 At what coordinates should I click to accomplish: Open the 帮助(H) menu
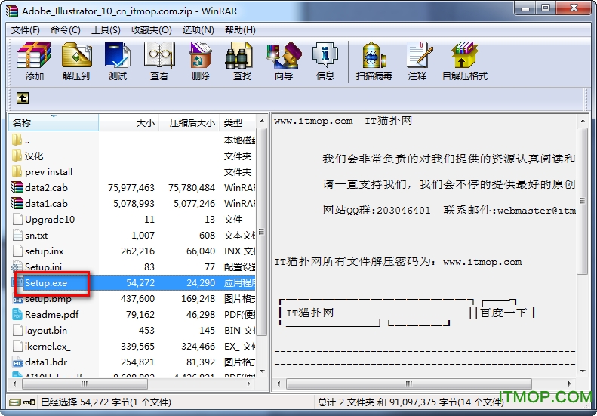pos(240,30)
